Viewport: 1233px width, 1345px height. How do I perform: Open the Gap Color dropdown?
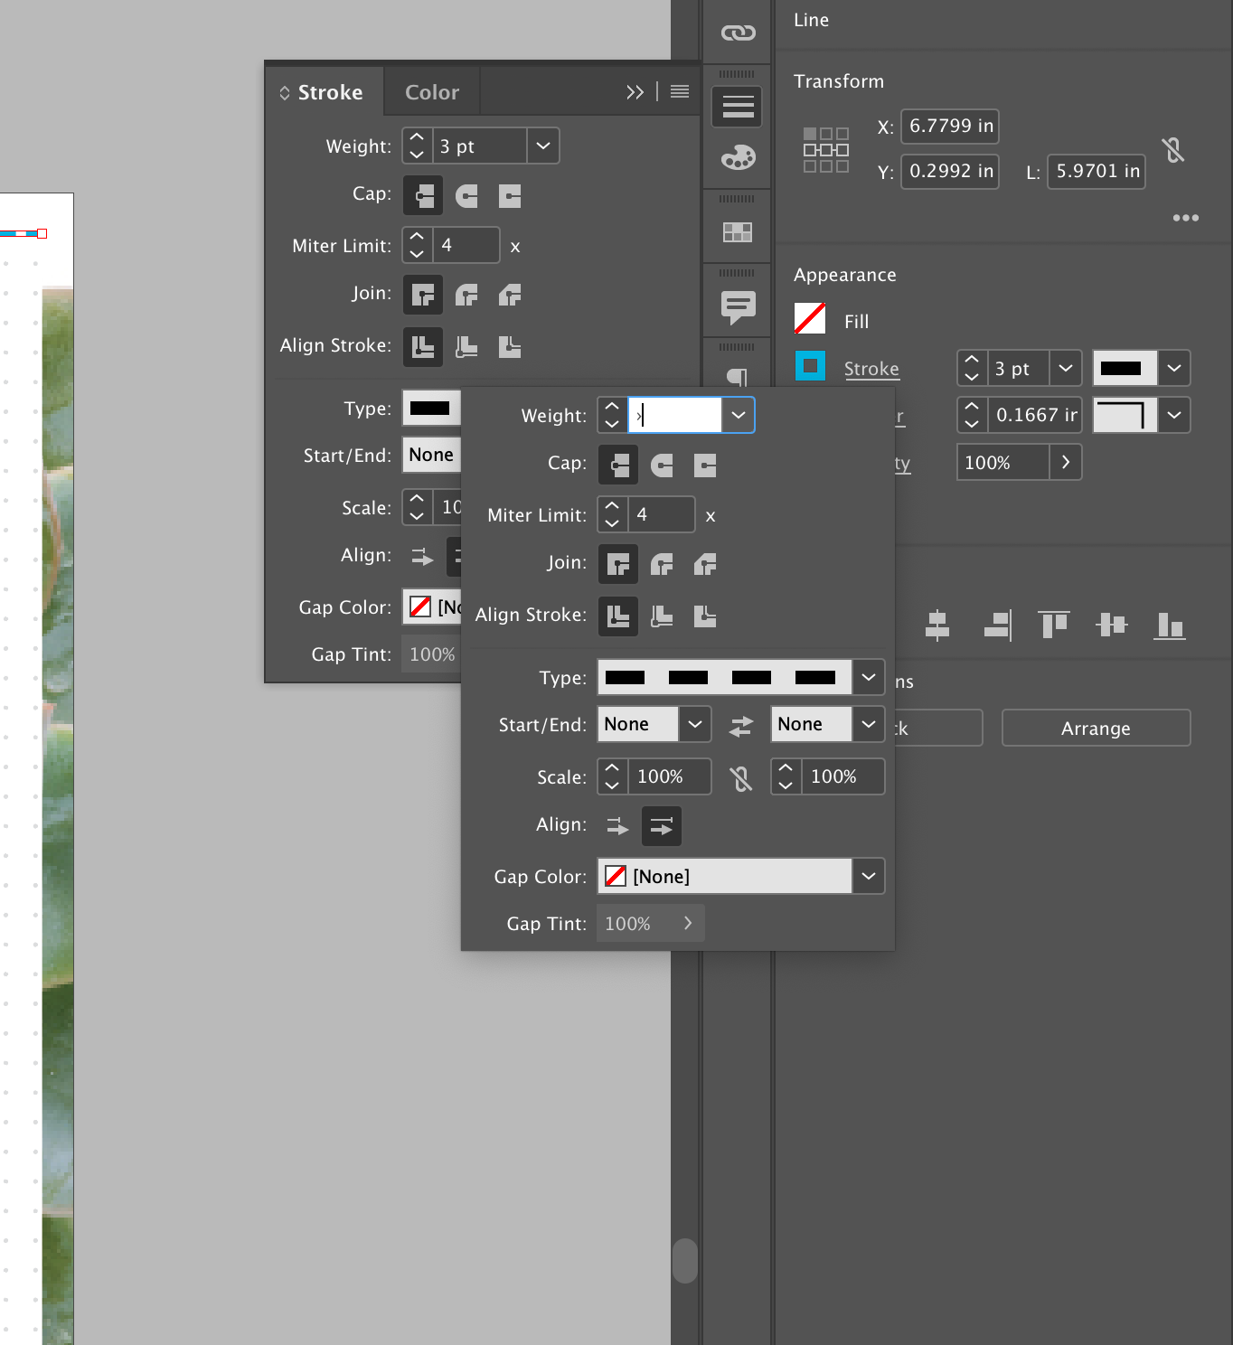[867, 875]
